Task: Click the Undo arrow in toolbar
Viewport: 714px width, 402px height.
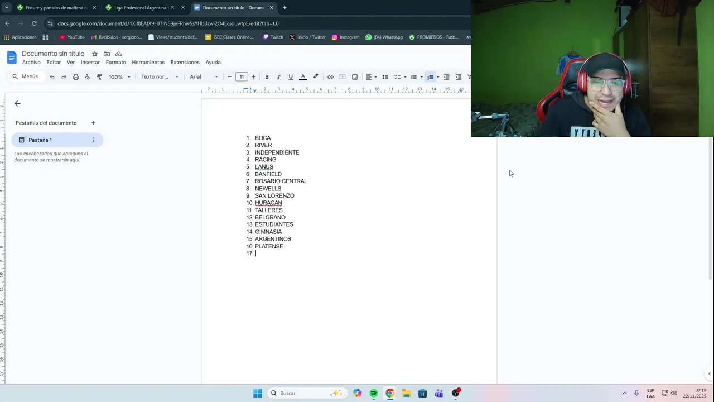Action: [52, 77]
